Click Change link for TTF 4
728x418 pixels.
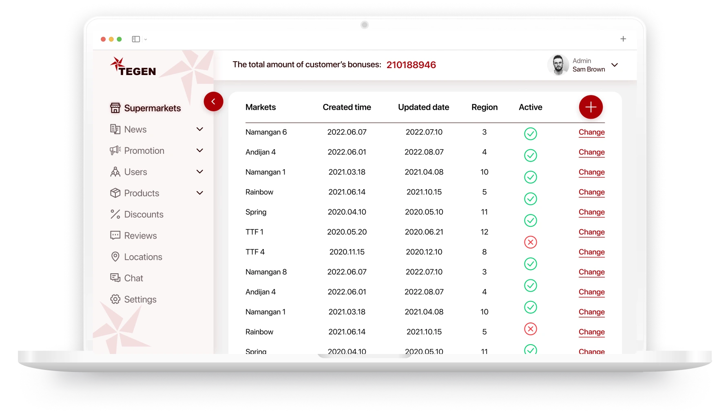pos(591,252)
